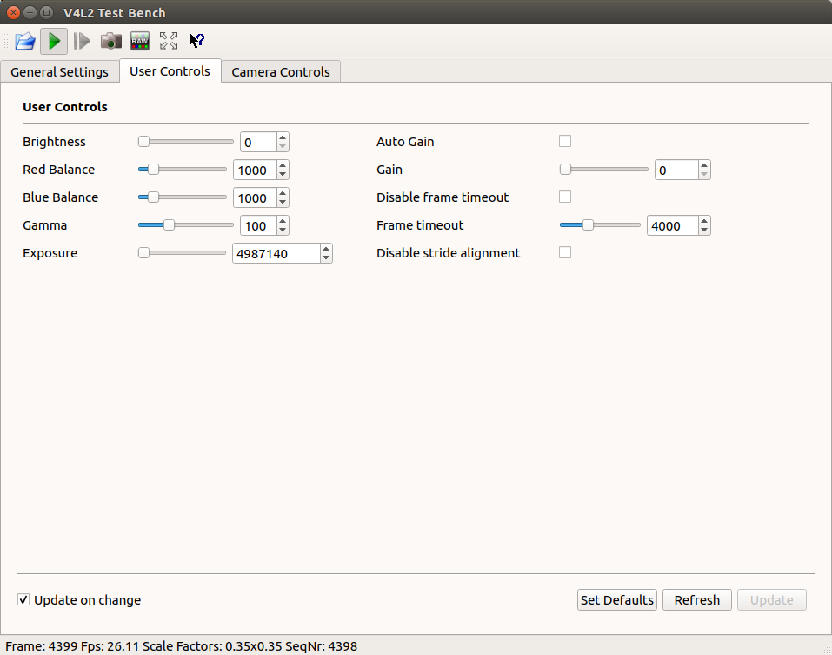Screen dimensions: 832x655
Task: Take a snapshot with the camera icon
Action: pyautogui.click(x=111, y=41)
